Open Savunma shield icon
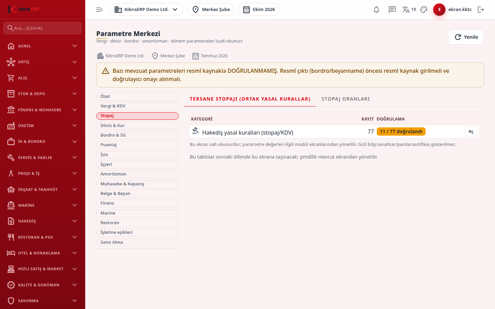 11,301
